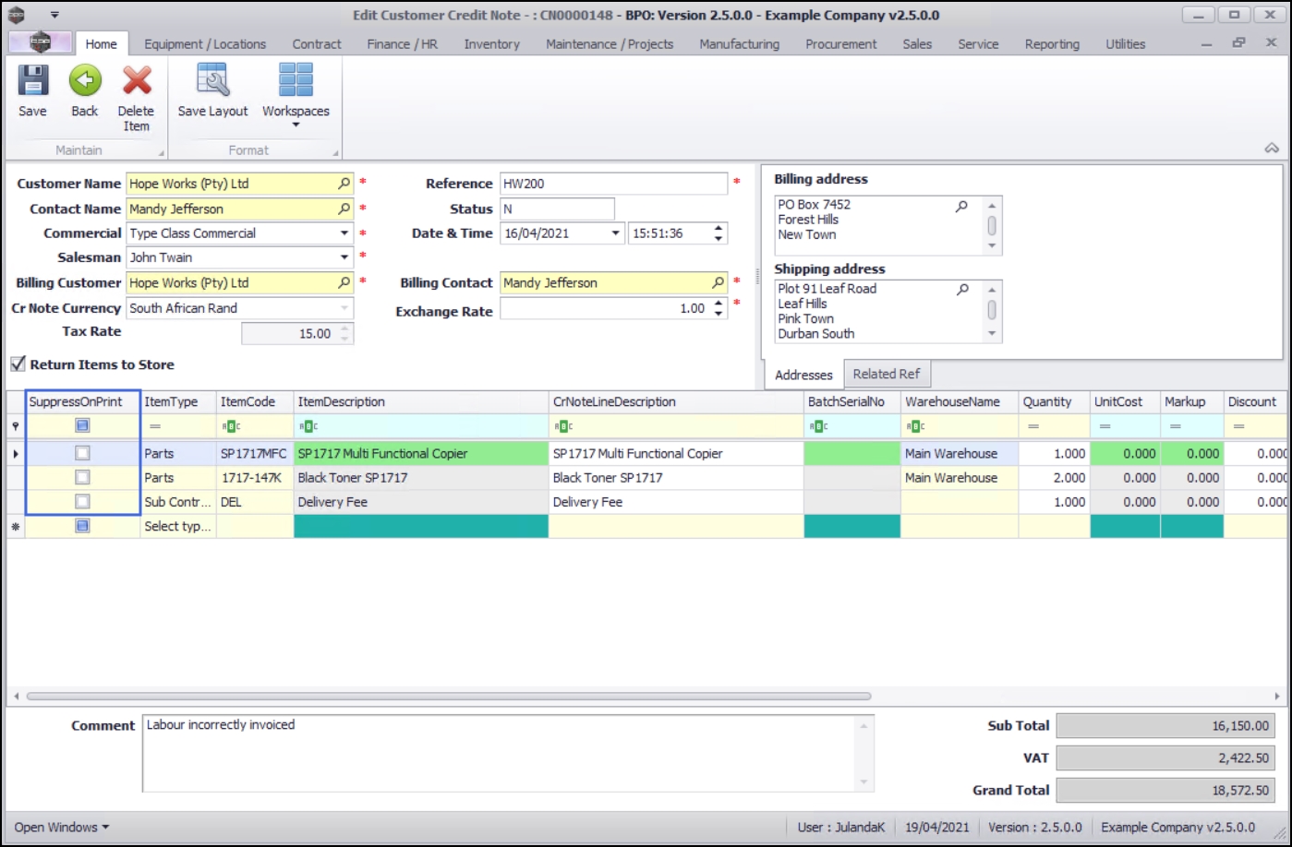Image resolution: width=1292 pixels, height=847 pixels.
Task: Click the green Back arrow icon
Action: 85,82
